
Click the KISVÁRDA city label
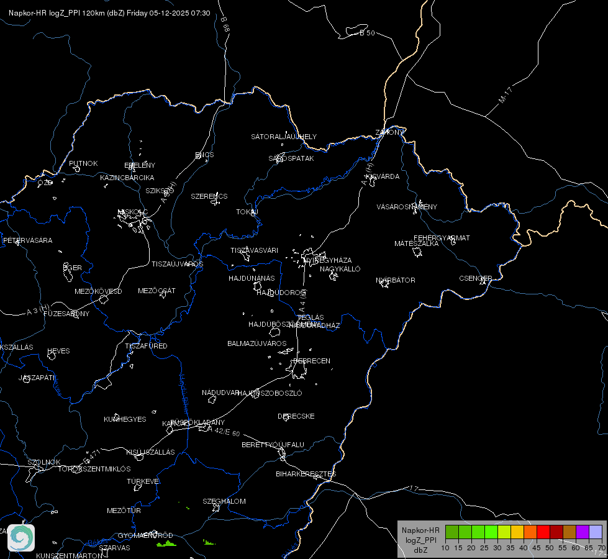[x=383, y=176]
